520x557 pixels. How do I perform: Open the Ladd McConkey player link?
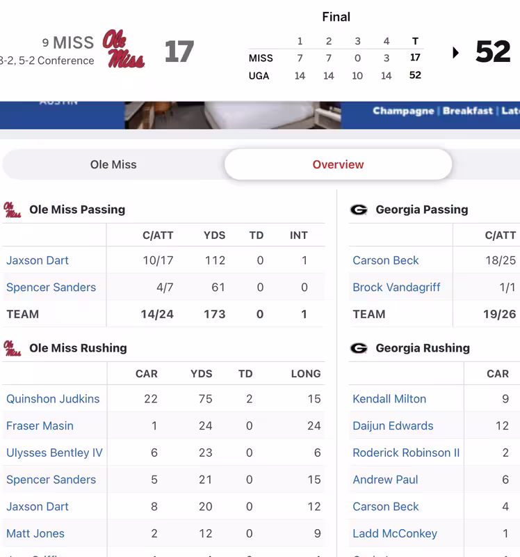click(x=395, y=534)
